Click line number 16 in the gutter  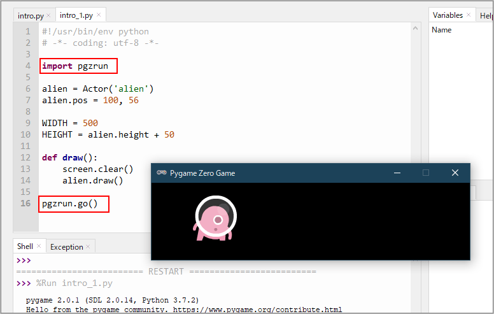pyautogui.click(x=25, y=203)
